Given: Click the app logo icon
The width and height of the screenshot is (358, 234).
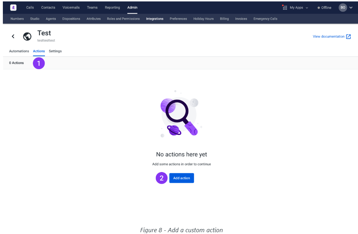Looking at the screenshot, I should pyautogui.click(x=13, y=7).
